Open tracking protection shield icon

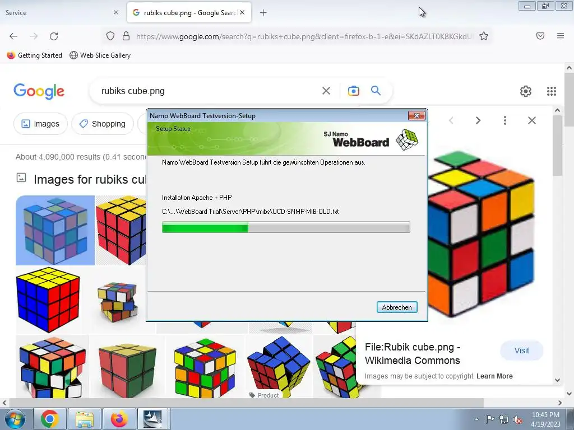[x=110, y=36]
